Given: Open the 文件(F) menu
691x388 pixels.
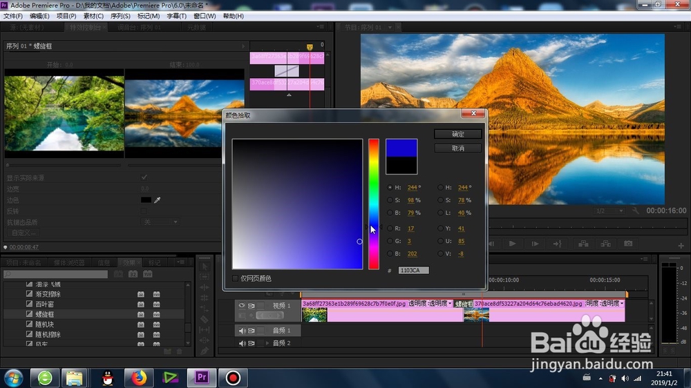Looking at the screenshot, I should click(x=12, y=16).
